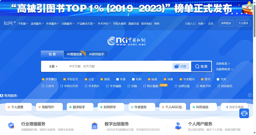Click the 高被引图书TOP1% banner
Screen dimensions: 256x135
(x=126, y=8)
